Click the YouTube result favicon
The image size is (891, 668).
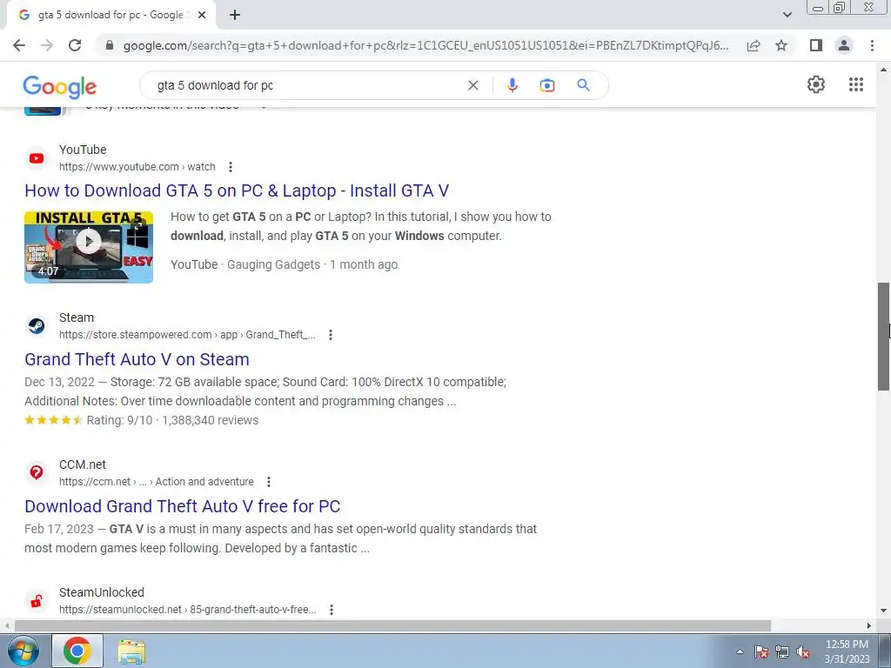coord(37,158)
